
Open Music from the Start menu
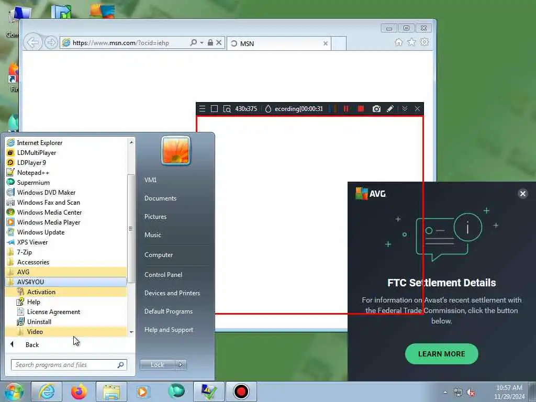pyautogui.click(x=153, y=235)
